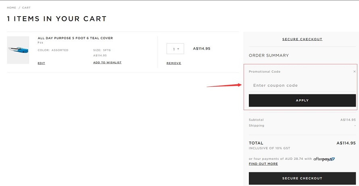Viewport: 359px width, 186px height.
Task: Click the '1 Items in Your Cart' page heading
Action: click(57, 19)
